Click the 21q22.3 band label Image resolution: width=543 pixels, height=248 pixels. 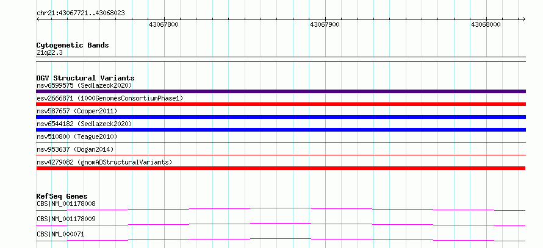49,52
